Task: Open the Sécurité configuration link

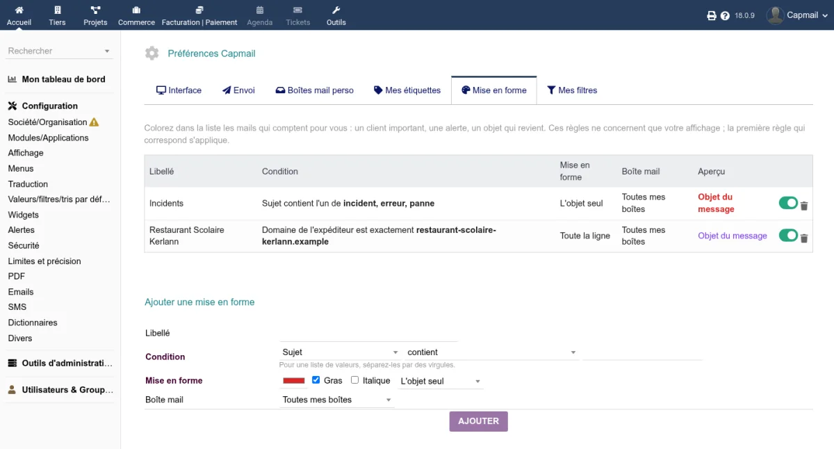Action: (24, 245)
